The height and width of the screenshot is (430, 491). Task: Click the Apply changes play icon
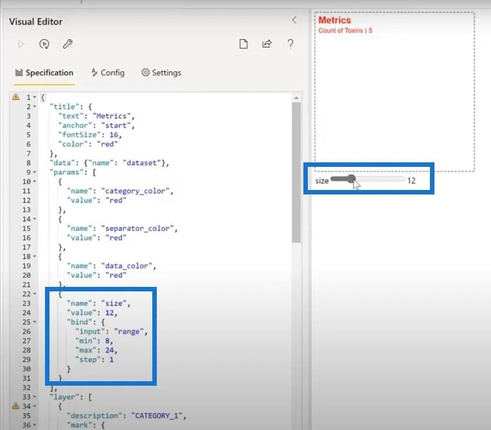[21, 44]
